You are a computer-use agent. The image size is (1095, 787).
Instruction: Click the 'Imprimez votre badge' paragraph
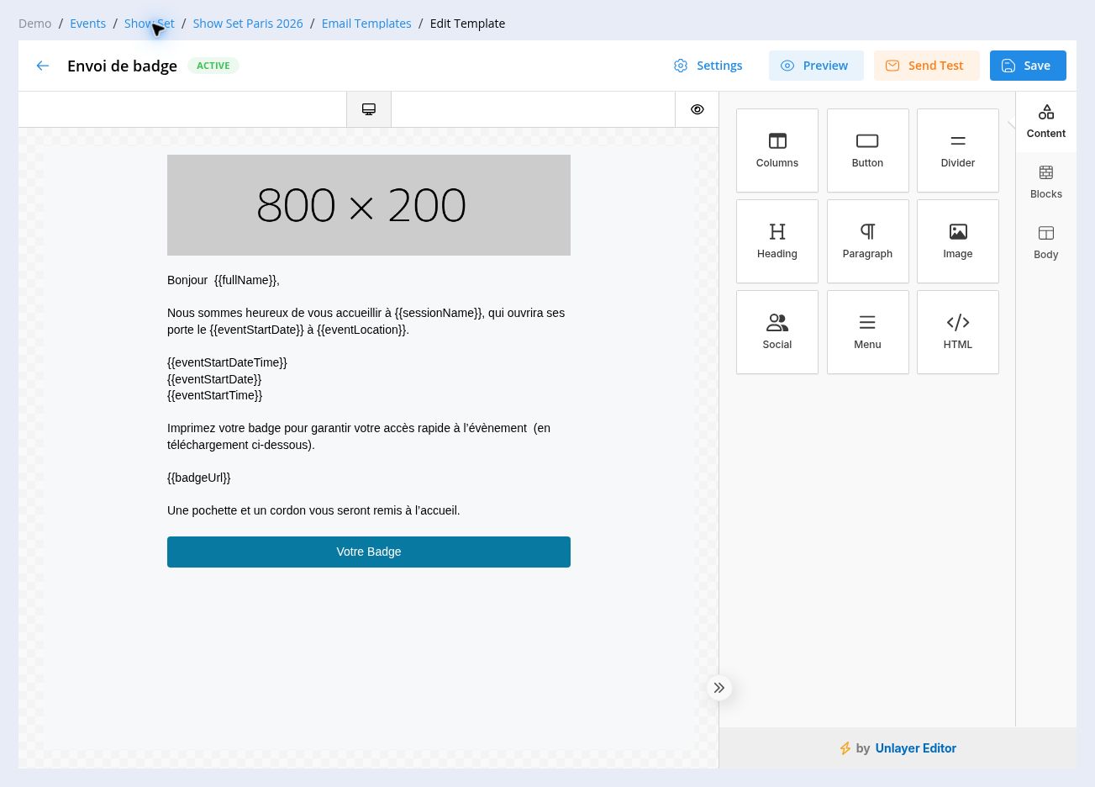pos(359,436)
